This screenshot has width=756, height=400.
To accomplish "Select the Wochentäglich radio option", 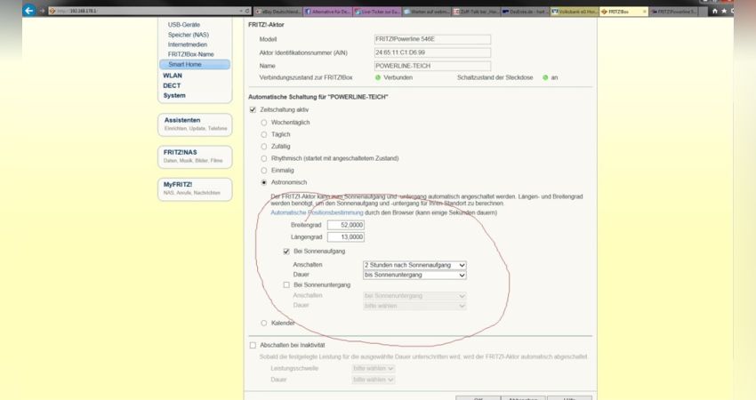I will (264, 123).
